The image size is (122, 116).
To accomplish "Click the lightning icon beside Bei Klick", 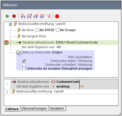I will click(x=19, y=30).
